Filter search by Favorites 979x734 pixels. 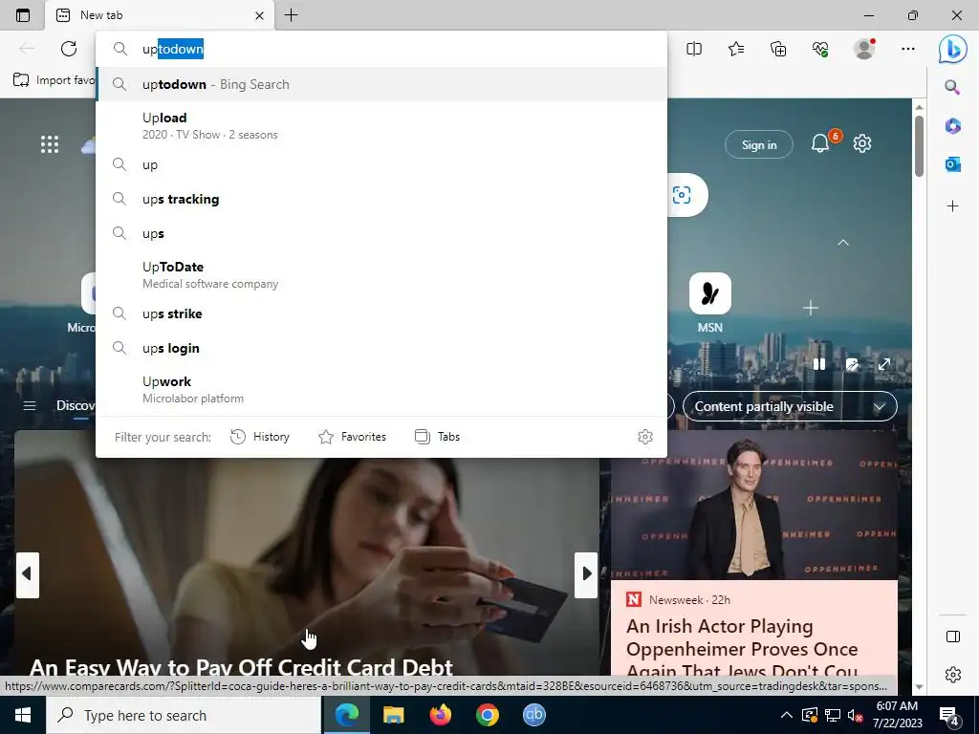[x=352, y=437]
